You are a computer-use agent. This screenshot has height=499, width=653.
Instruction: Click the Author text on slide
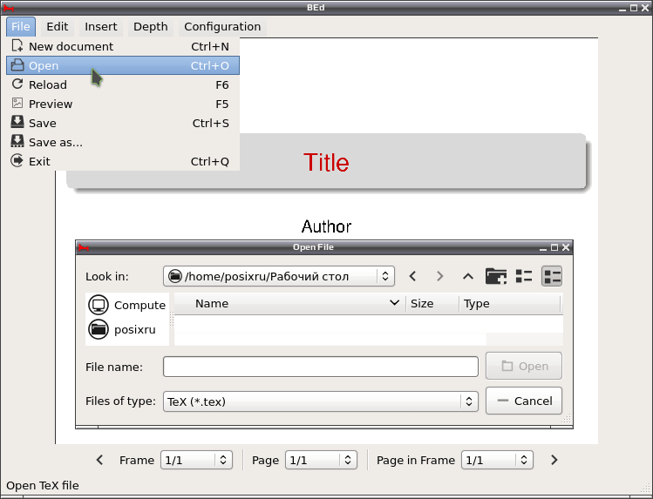tap(326, 226)
